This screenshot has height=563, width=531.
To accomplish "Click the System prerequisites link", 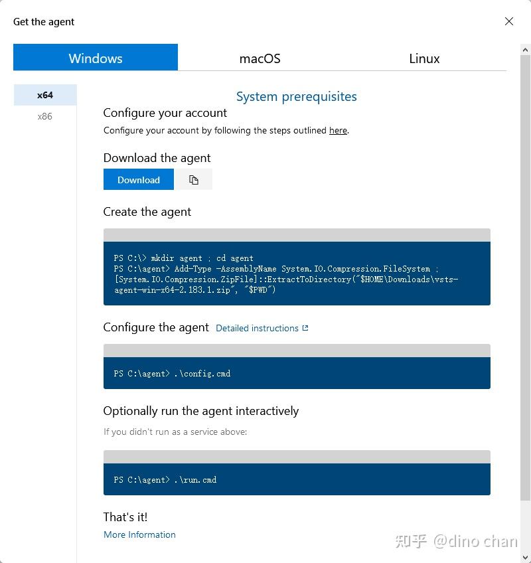I will tap(296, 96).
